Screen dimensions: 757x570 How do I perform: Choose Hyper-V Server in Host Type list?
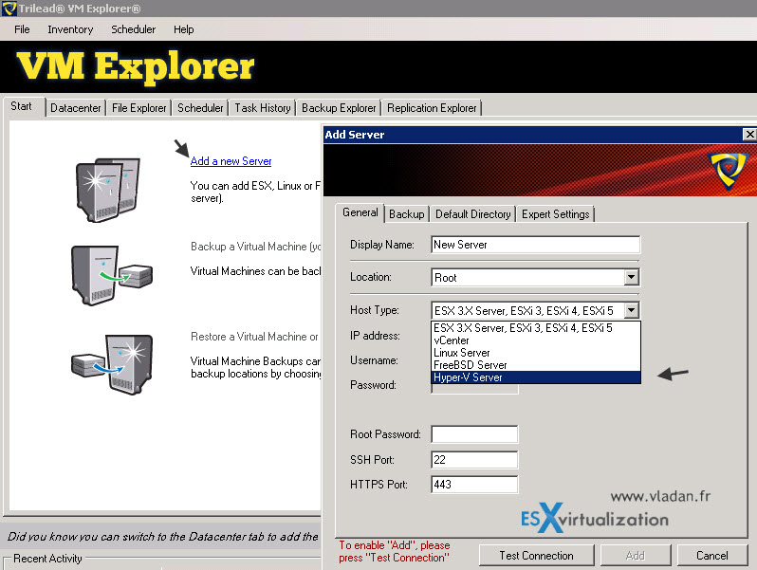pyautogui.click(x=535, y=377)
